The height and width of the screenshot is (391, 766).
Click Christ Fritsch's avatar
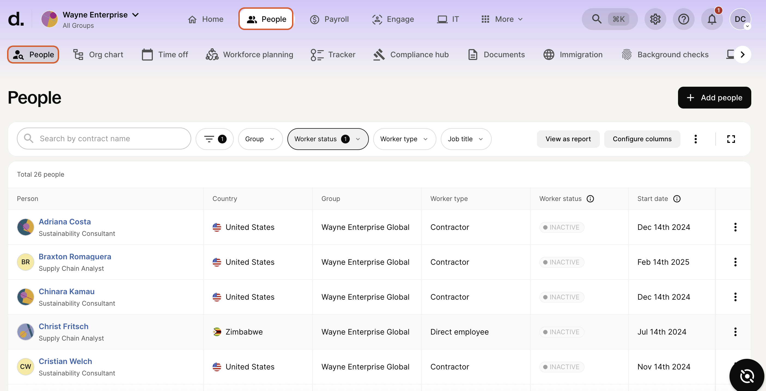point(26,332)
